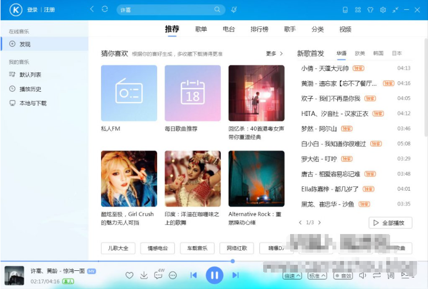Expand 更多 to see more recommendations

(274, 54)
